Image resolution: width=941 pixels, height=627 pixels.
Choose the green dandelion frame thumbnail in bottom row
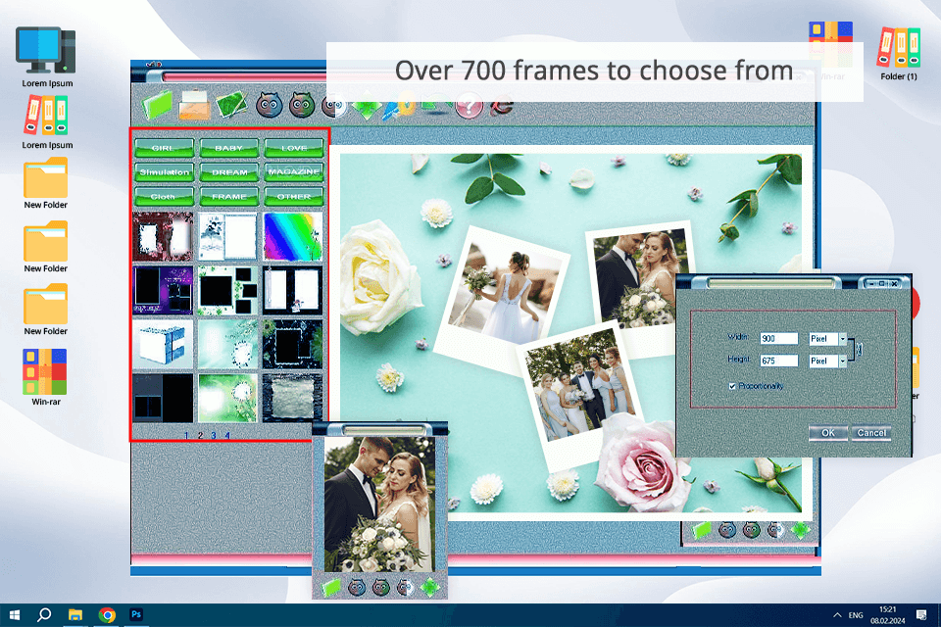coord(227,398)
